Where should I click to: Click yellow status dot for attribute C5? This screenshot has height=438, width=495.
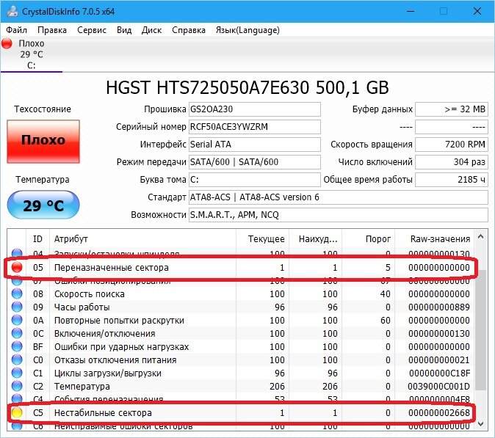17,413
